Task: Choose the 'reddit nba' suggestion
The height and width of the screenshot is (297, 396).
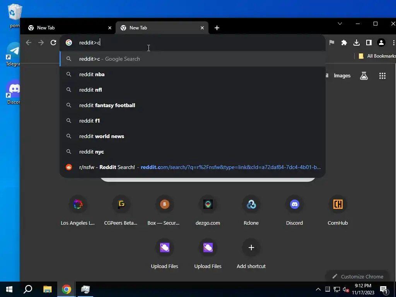Action: [x=193, y=74]
